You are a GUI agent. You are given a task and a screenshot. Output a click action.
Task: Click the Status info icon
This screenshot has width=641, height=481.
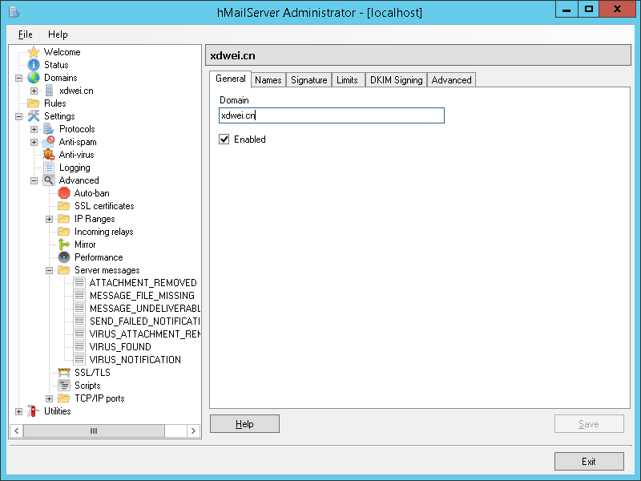34,65
